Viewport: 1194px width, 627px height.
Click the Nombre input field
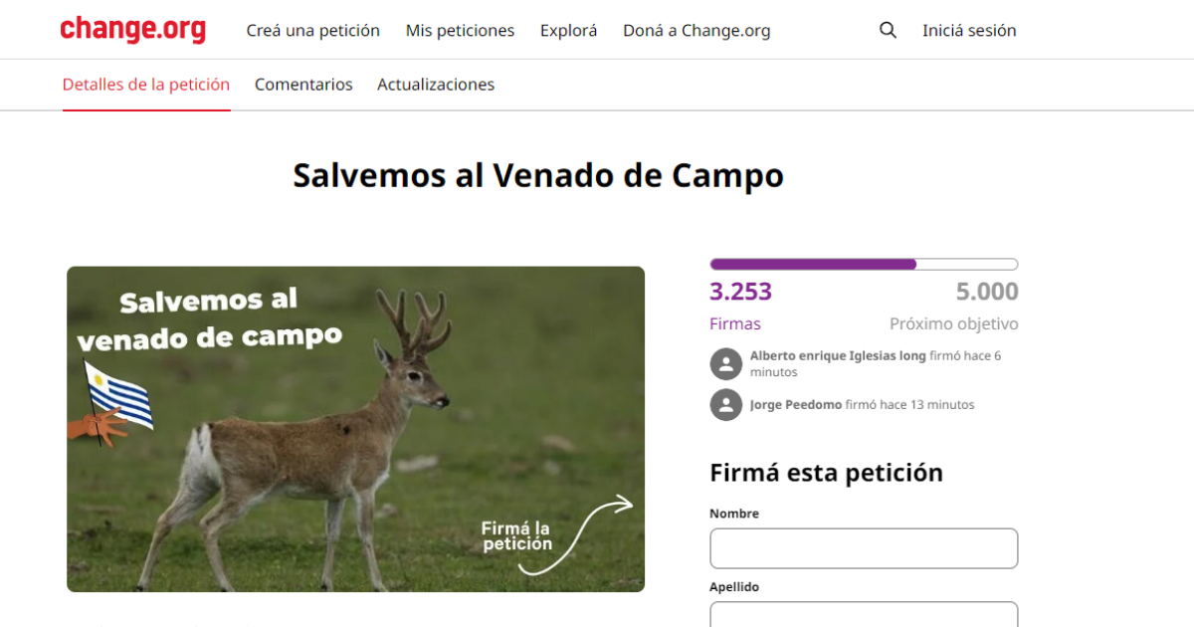(864, 548)
